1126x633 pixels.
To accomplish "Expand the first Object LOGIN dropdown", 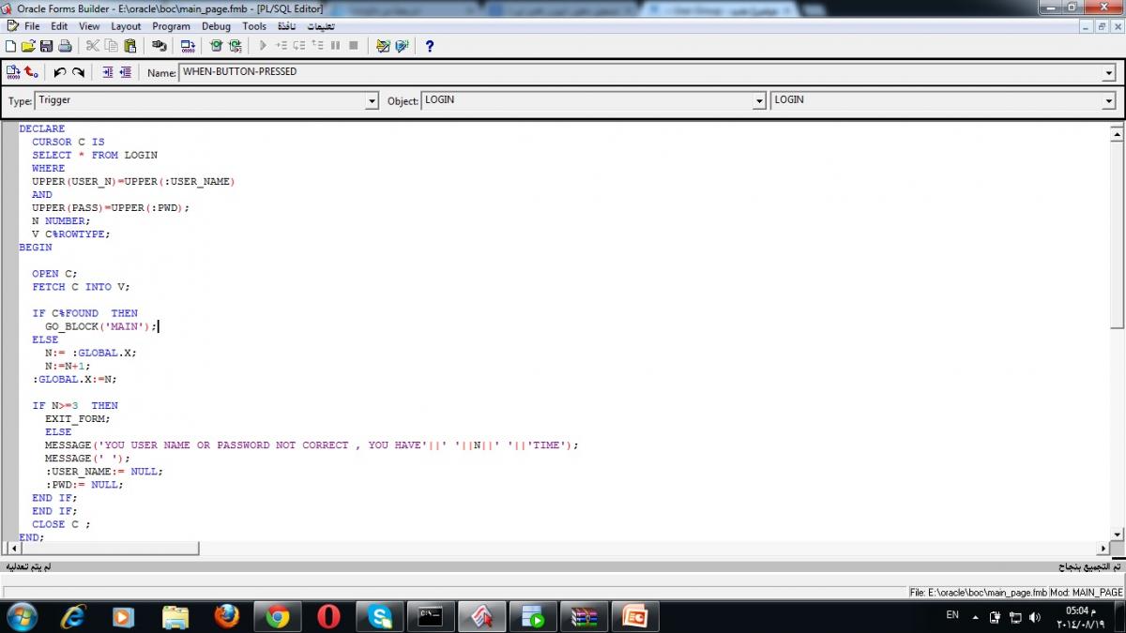I will [760, 101].
